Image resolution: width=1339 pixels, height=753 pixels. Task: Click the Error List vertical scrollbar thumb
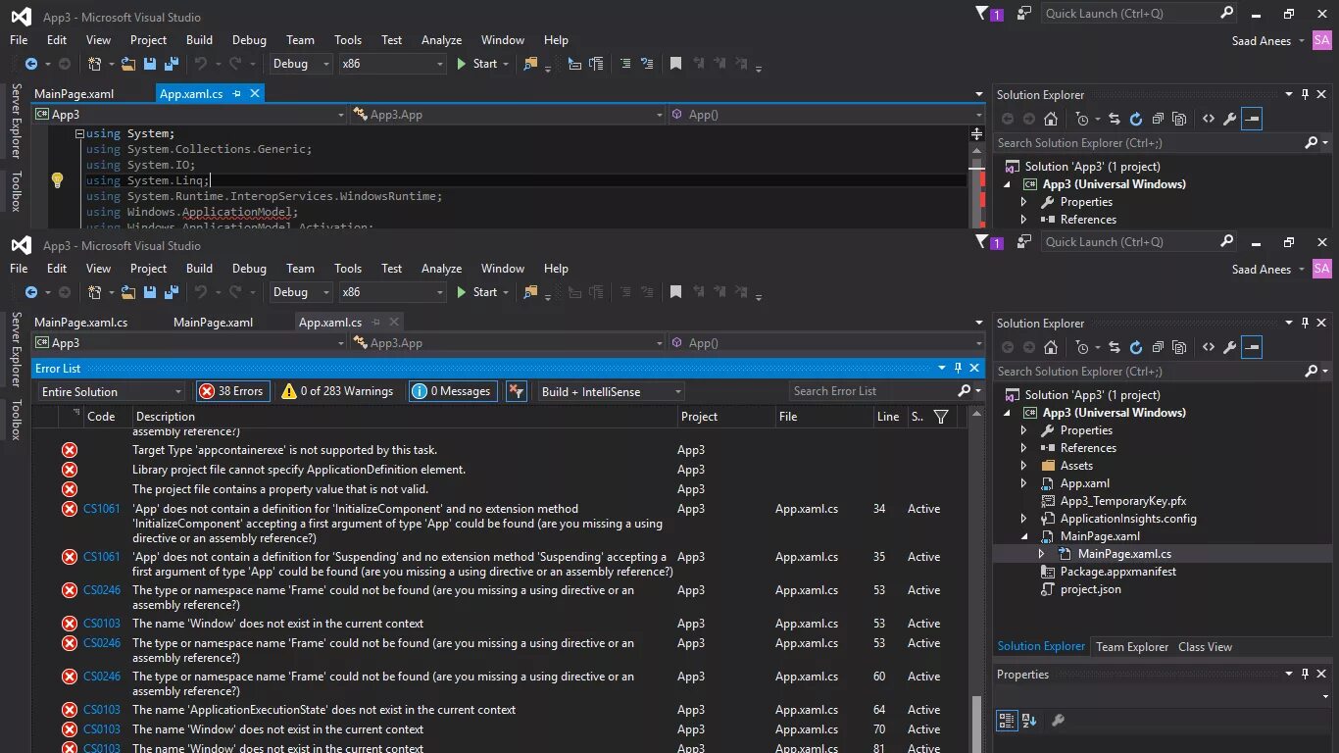[975, 724]
